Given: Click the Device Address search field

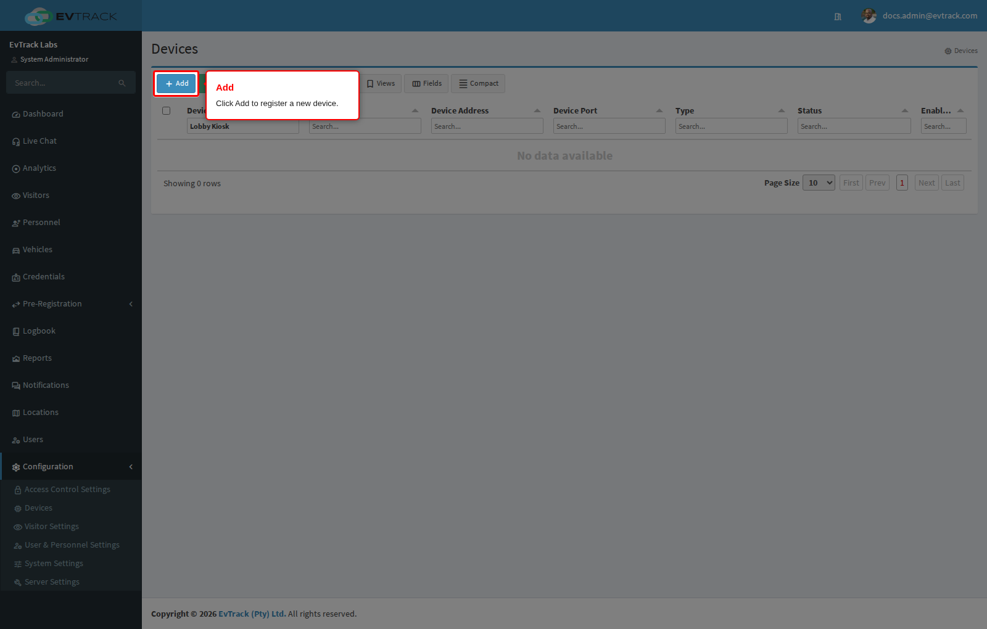Looking at the screenshot, I should coord(487,126).
